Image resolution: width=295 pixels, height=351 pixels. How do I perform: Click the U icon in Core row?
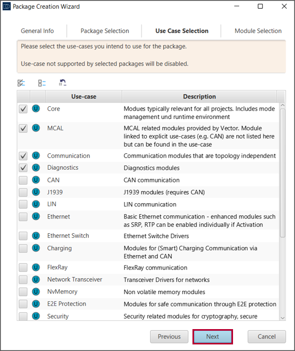[x=36, y=108]
